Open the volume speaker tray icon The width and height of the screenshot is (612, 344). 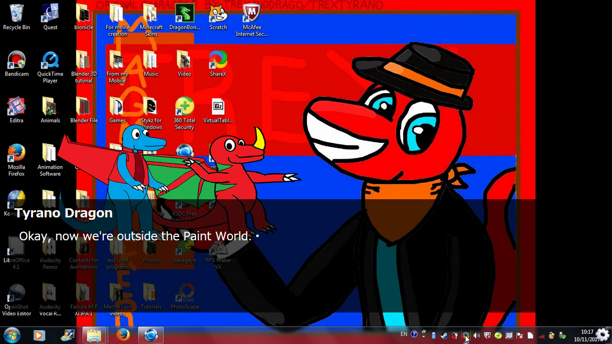pos(476,335)
